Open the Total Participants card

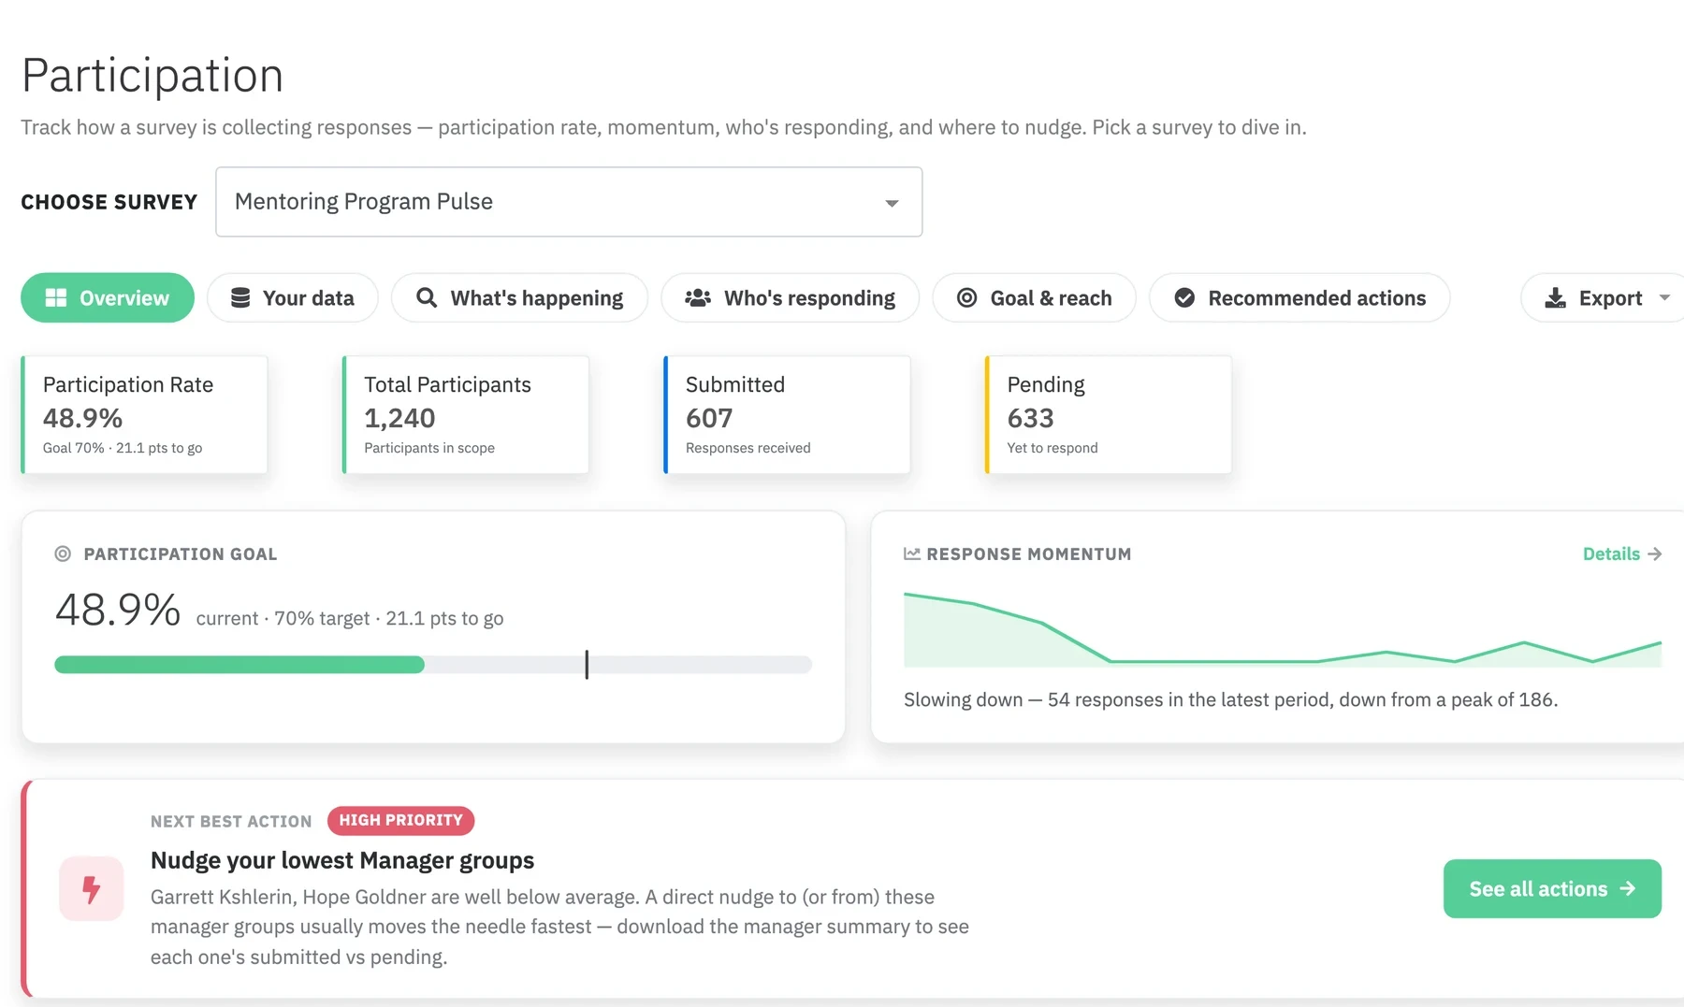click(466, 414)
